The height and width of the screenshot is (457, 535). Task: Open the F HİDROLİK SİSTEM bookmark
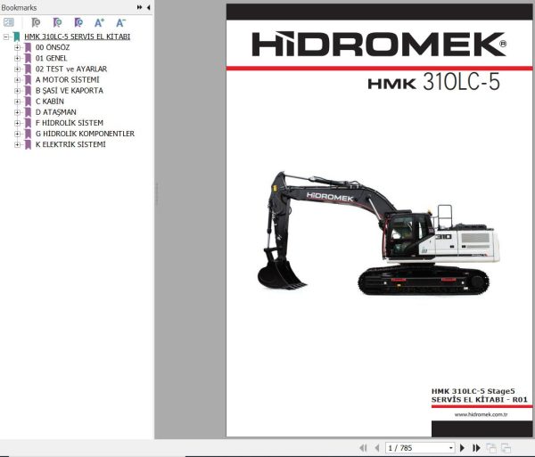click(x=70, y=123)
